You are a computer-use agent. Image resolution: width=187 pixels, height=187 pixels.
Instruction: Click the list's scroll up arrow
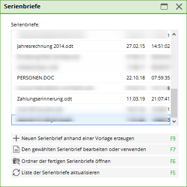click(174, 35)
